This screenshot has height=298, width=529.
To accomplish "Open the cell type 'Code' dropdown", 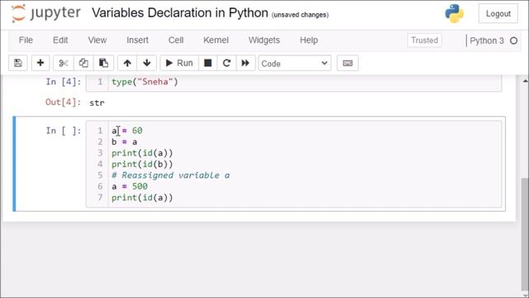I will click(294, 63).
